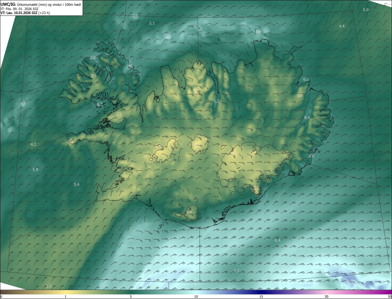
Task: Click the map value label '5.9'
Action: point(35,169)
